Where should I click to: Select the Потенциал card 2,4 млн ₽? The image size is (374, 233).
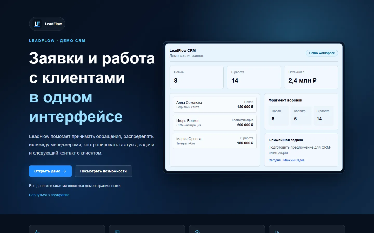[311, 77]
